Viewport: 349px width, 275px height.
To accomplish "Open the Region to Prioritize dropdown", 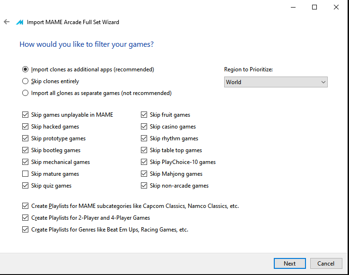I will click(x=276, y=82).
